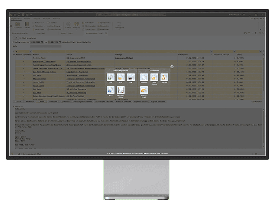The width and height of the screenshot is (275, 209).
Task: Open Kalender from the ribbon
Action: point(52,23)
